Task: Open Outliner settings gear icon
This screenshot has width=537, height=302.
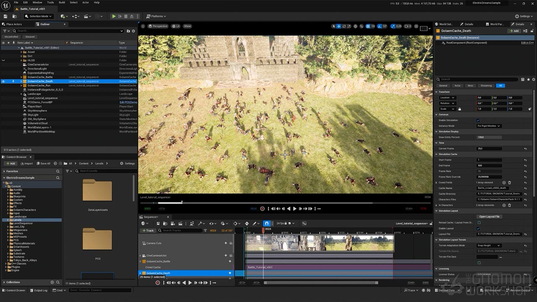Action: (x=133, y=31)
